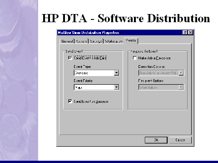This screenshot has height=163, width=218.
Task: Expand the Event Priority dropdown arrow
Action: pos(116,87)
